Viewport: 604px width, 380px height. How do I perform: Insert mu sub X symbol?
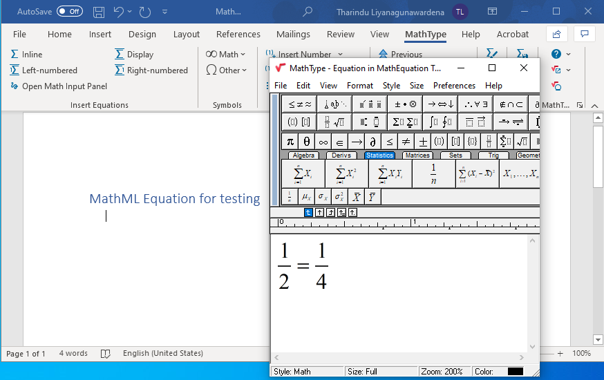click(307, 197)
